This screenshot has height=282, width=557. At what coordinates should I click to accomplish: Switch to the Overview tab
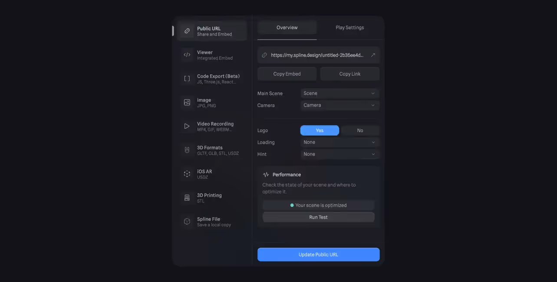tap(287, 27)
